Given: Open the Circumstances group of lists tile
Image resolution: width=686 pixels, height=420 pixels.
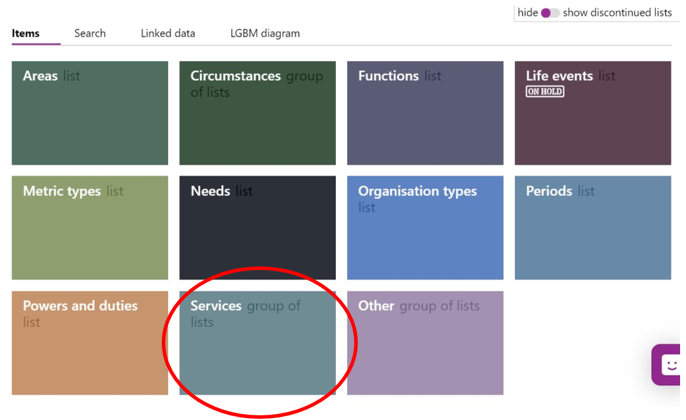Looking at the screenshot, I should point(257,113).
